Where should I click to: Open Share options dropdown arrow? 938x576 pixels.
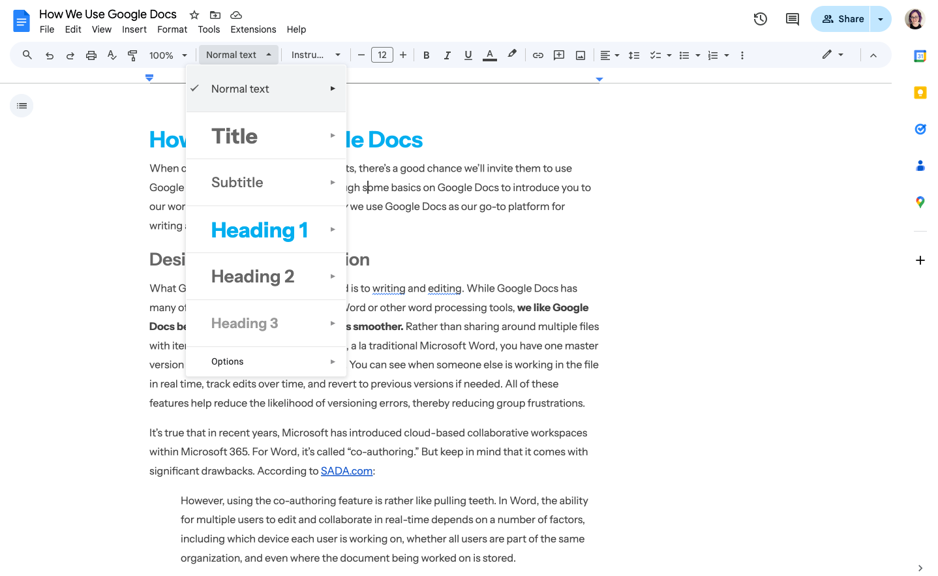(881, 19)
